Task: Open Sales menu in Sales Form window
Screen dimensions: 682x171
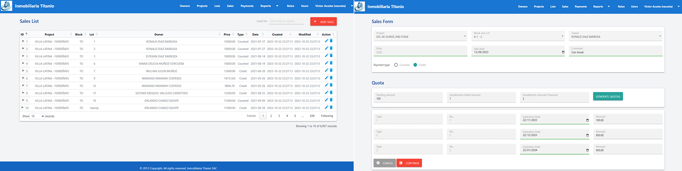Action: pos(565,6)
